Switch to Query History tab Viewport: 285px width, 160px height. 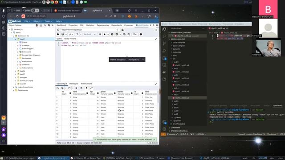click(70, 39)
